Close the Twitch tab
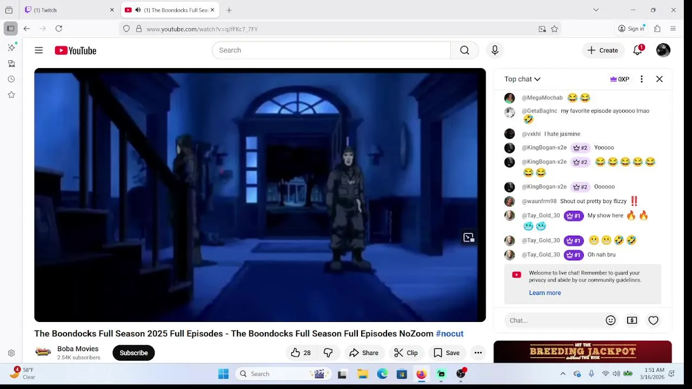 pyautogui.click(x=112, y=10)
